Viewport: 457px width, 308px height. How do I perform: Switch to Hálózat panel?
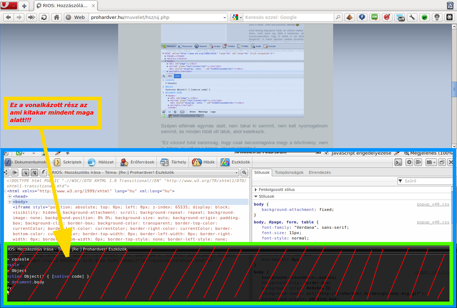101,162
